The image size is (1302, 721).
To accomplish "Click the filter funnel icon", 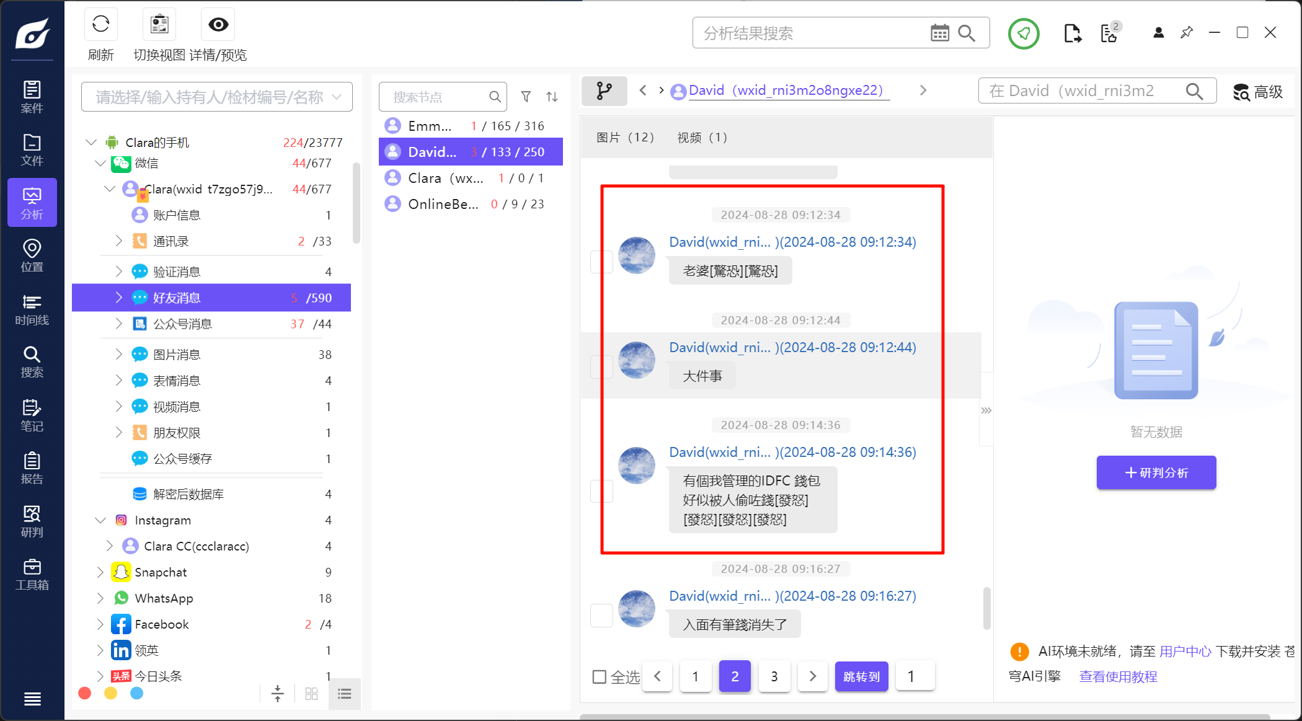I will click(526, 97).
